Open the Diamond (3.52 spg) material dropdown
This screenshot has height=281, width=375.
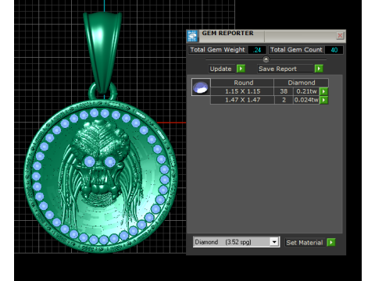click(274, 242)
